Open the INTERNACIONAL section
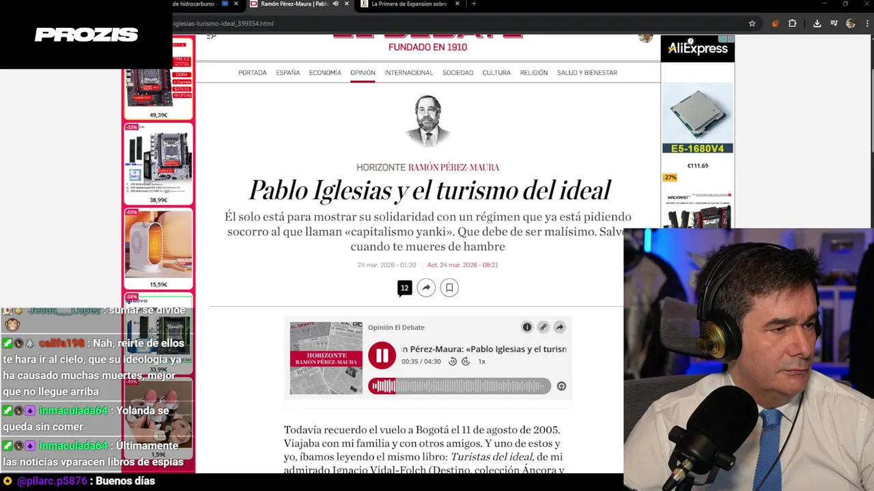This screenshot has width=874, height=491. (408, 73)
